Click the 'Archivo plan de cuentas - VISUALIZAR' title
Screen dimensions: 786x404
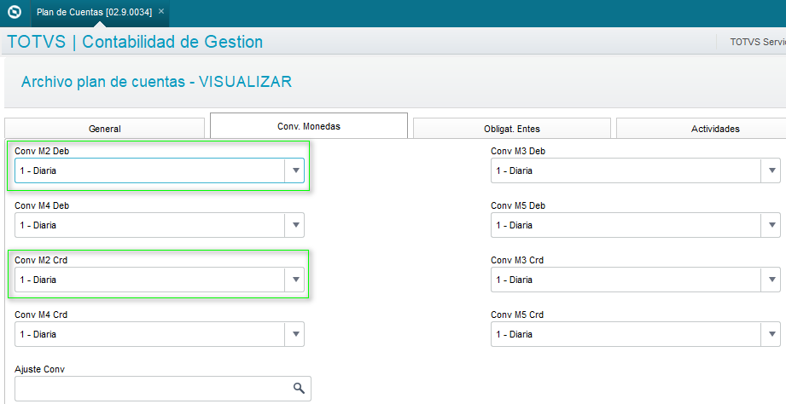(156, 82)
